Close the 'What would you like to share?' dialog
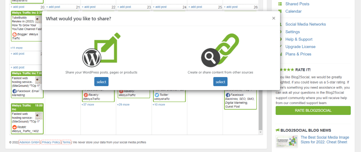This screenshot has width=361, height=152. pos(274,18)
